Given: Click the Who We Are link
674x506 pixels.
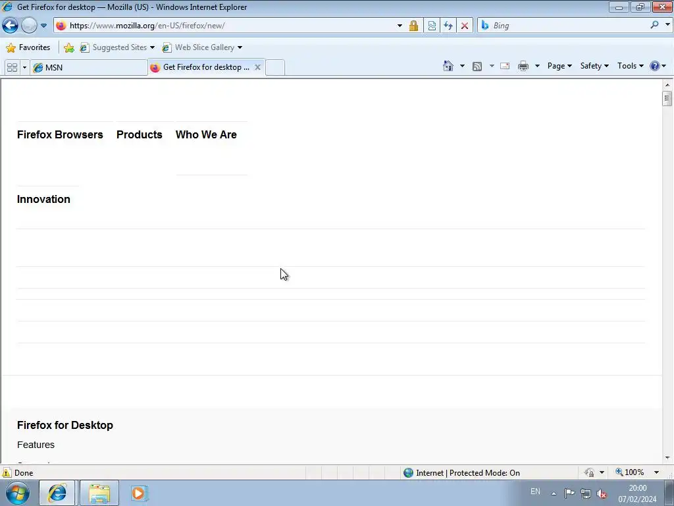Looking at the screenshot, I should [206, 134].
